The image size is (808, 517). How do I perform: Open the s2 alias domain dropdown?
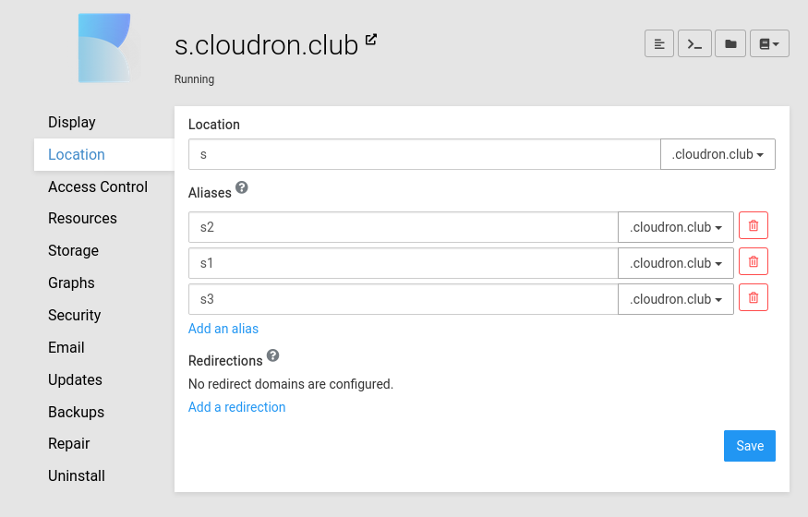[675, 227]
